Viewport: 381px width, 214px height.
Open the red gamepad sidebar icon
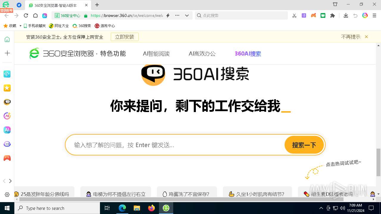[7, 158]
